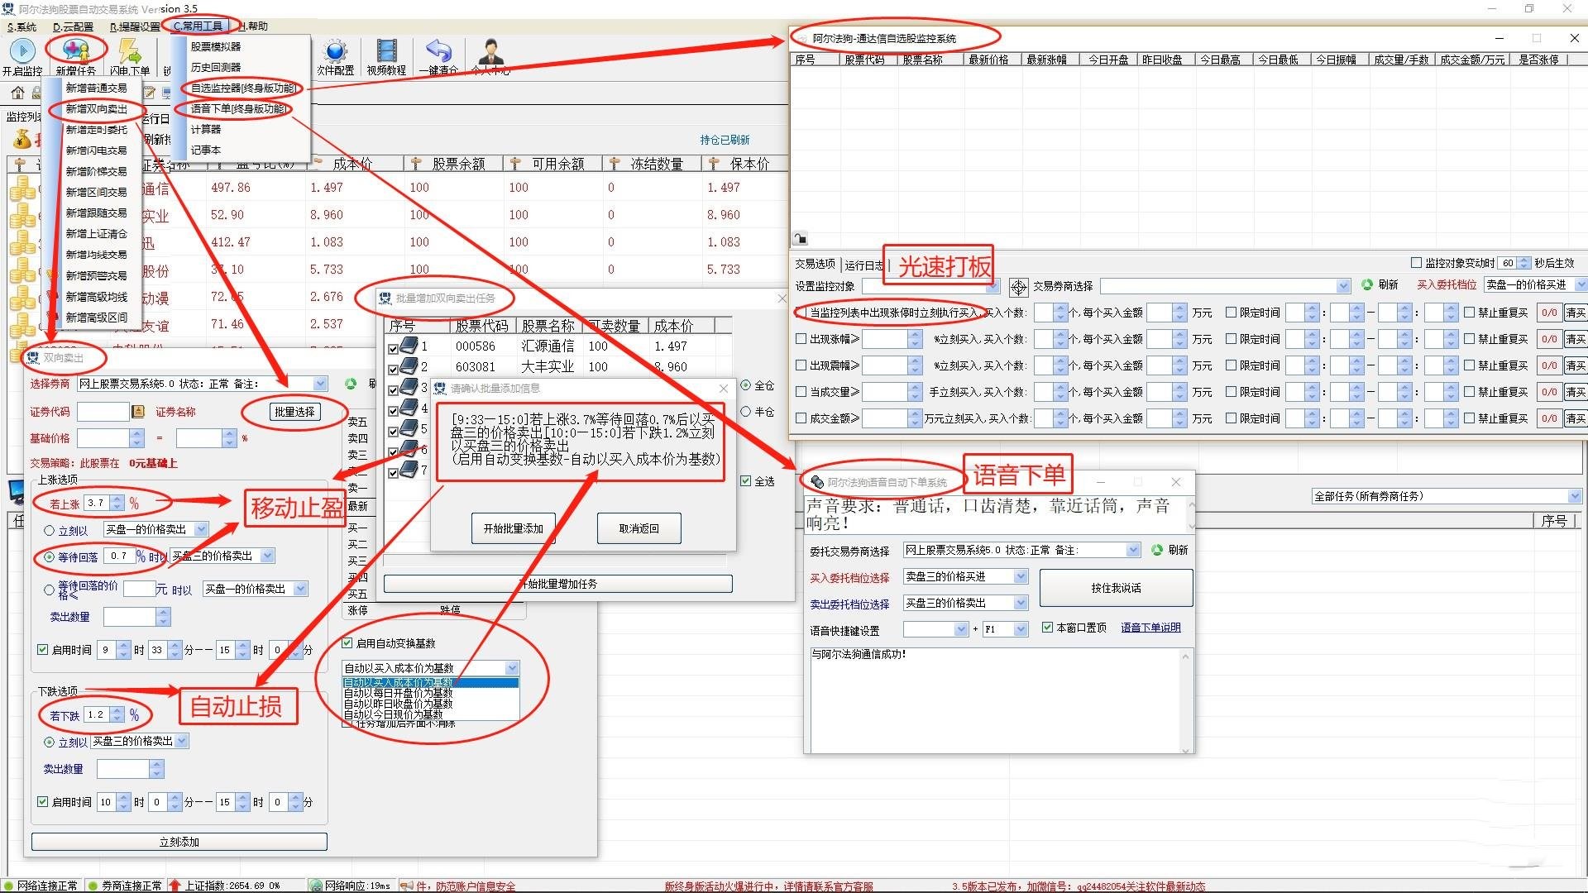1588x893 pixels.
Task: Select the 半仓 radio button
Action: pos(746,412)
